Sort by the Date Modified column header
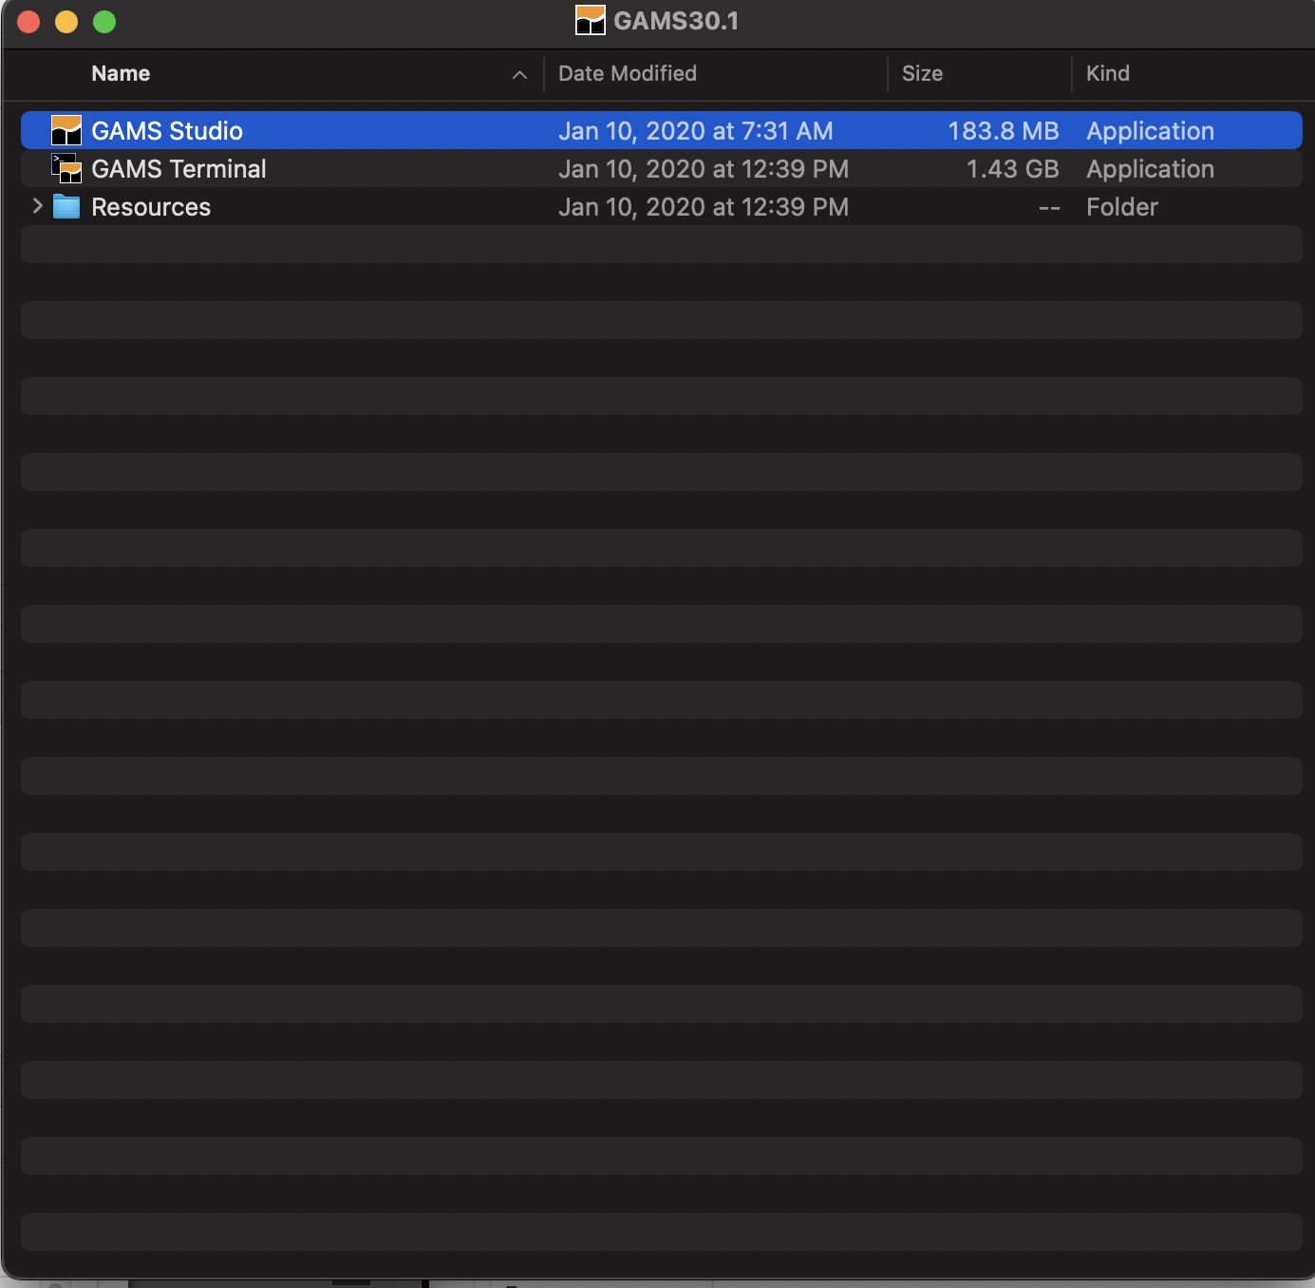Image resolution: width=1315 pixels, height=1288 pixels. pyautogui.click(x=628, y=73)
